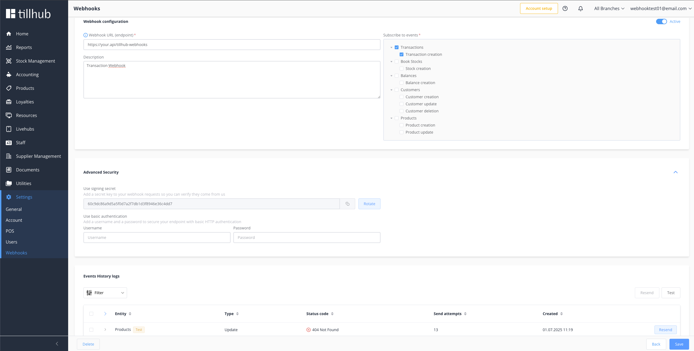694x351 pixels.
Task: Open Account settings submenu item
Action: click(x=14, y=220)
